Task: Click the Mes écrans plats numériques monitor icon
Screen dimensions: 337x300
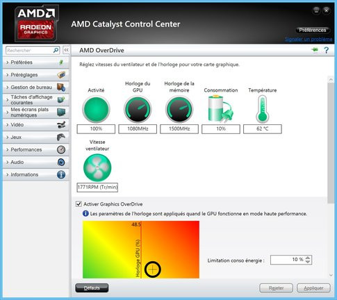Action: coord(61,112)
